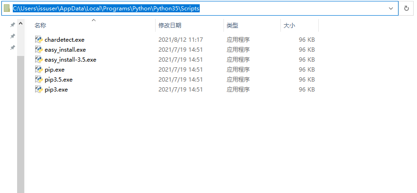The image size is (417, 193).
Task: Click the highlighted Scripts path text field
Action: pos(106,9)
